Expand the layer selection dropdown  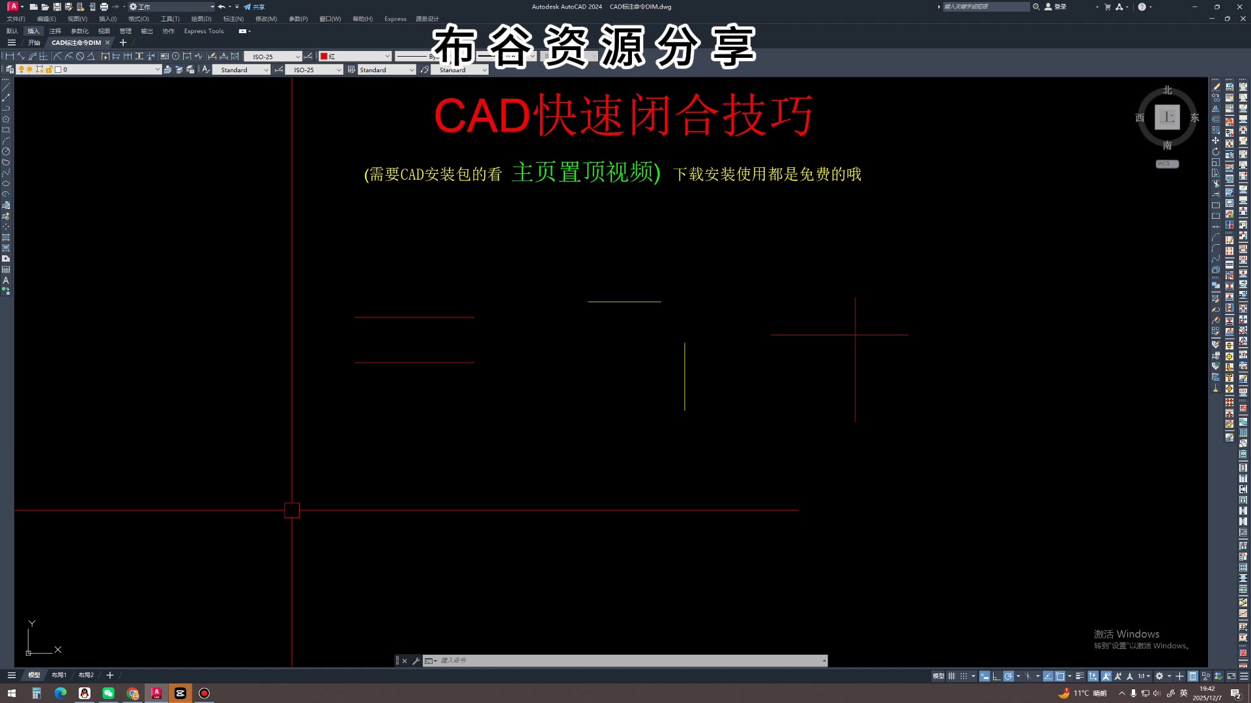click(158, 70)
